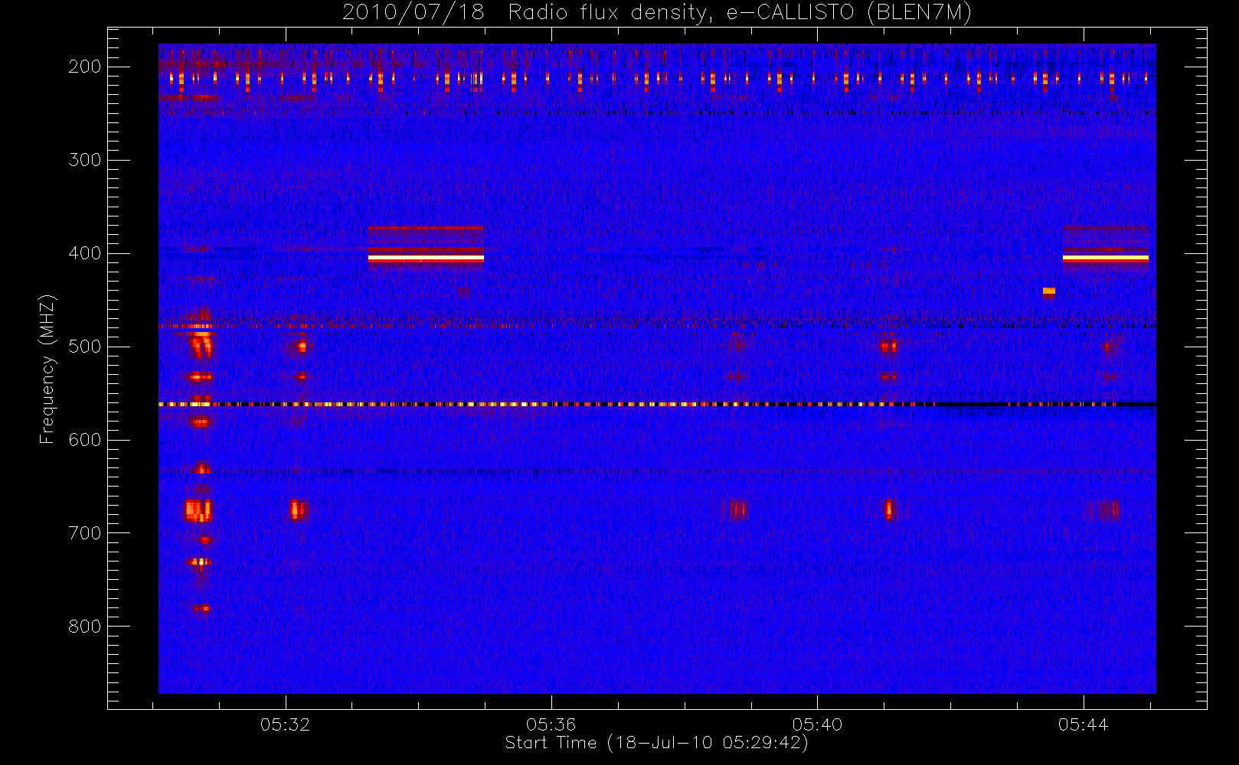Click the 700 frequency tick label

(85, 533)
